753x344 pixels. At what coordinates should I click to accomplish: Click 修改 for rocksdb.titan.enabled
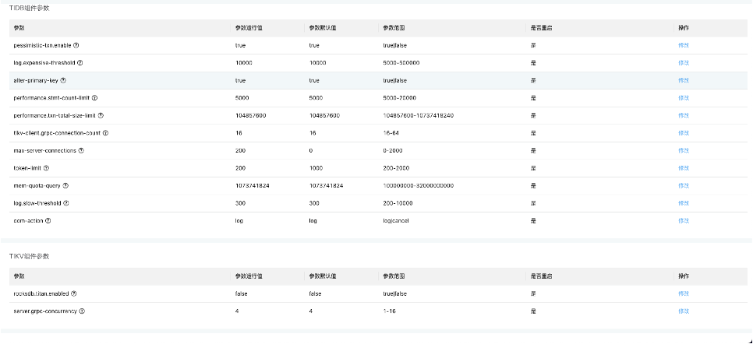click(x=684, y=293)
